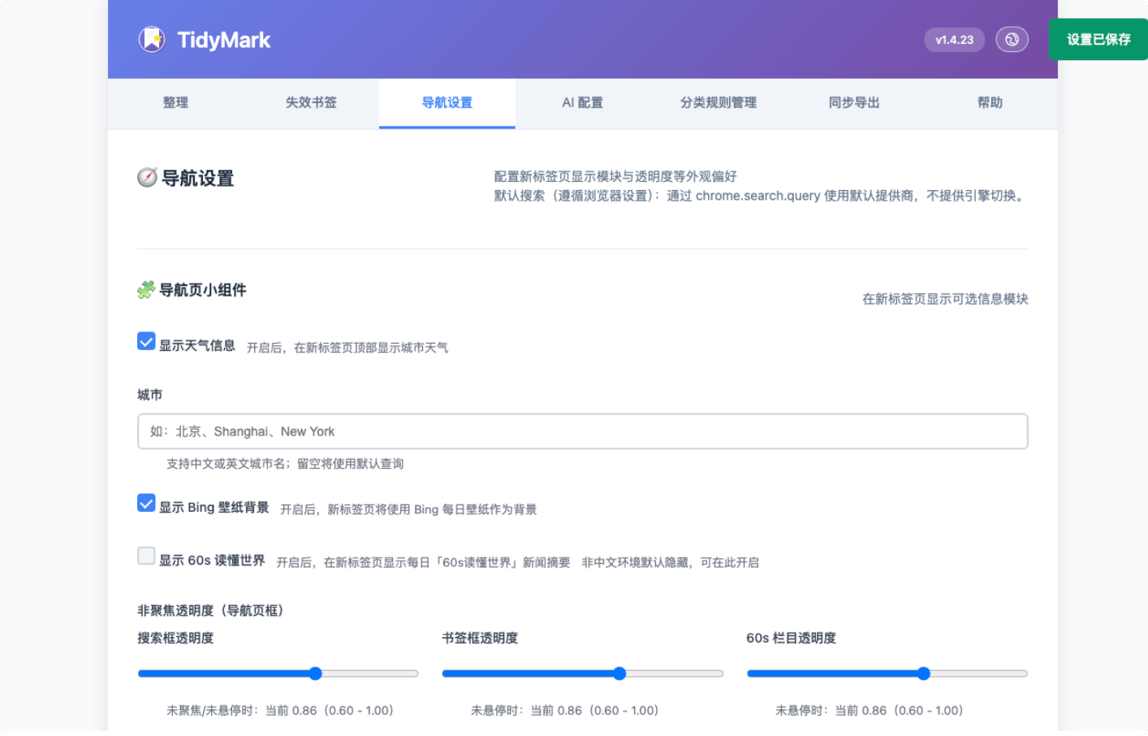The image size is (1148, 736).
Task: Open the 失效书签 tab
Action: 311,103
